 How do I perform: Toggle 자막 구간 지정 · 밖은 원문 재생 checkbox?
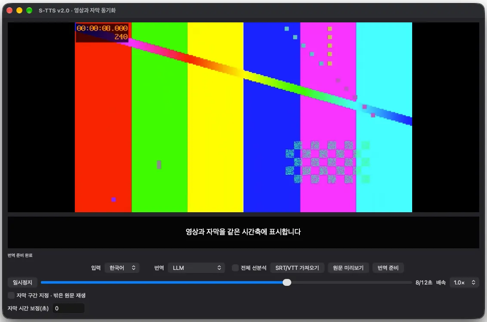coord(11,295)
